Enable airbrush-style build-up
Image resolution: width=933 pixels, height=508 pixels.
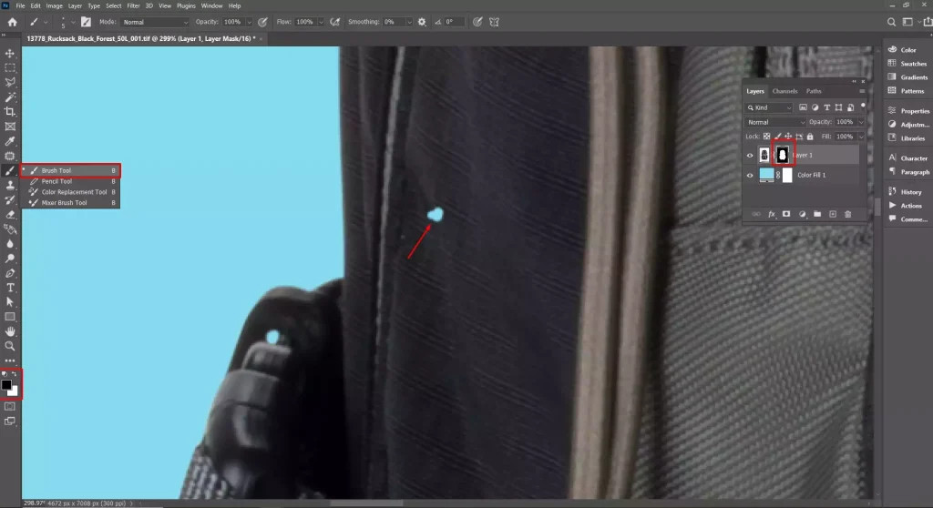tap(335, 22)
